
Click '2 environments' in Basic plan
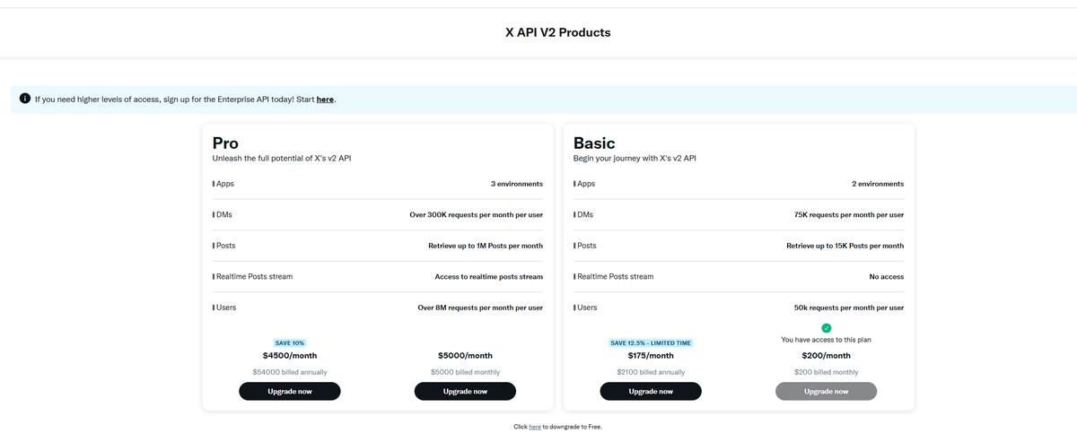click(878, 184)
